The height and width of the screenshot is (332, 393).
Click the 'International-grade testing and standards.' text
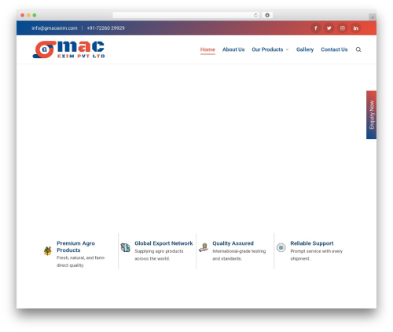tap(239, 255)
